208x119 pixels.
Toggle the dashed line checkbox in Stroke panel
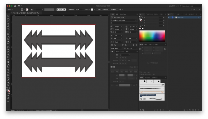(111, 67)
